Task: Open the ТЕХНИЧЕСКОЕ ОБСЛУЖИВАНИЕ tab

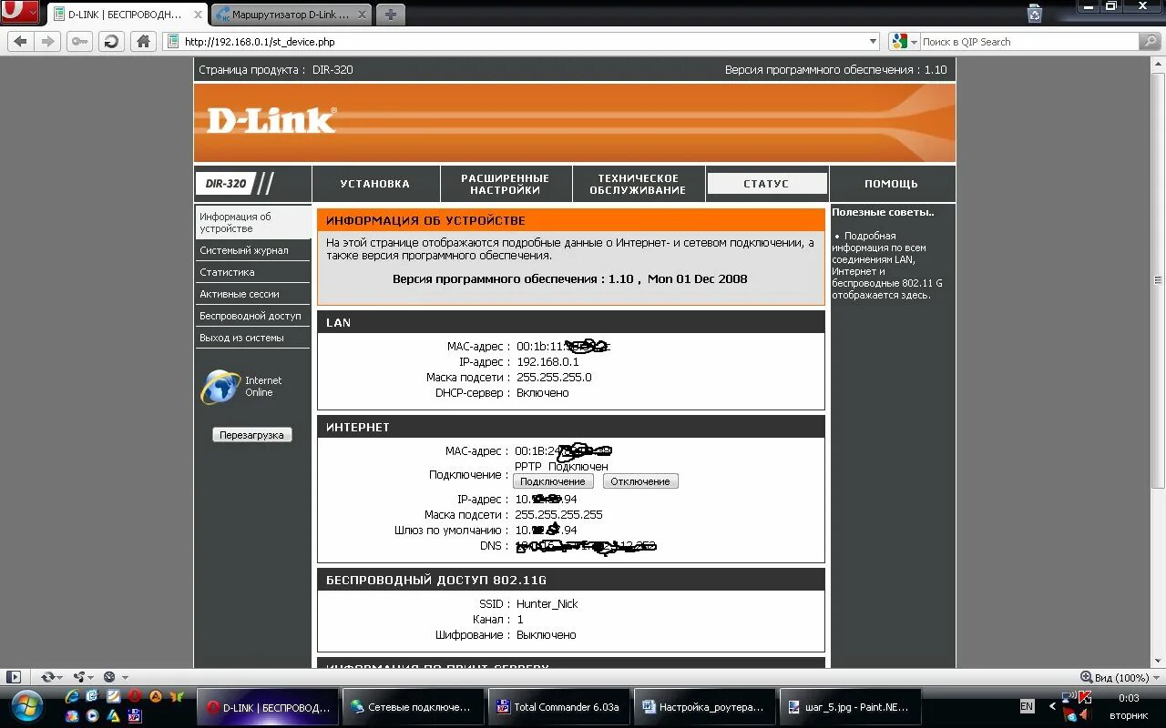Action: tap(638, 184)
